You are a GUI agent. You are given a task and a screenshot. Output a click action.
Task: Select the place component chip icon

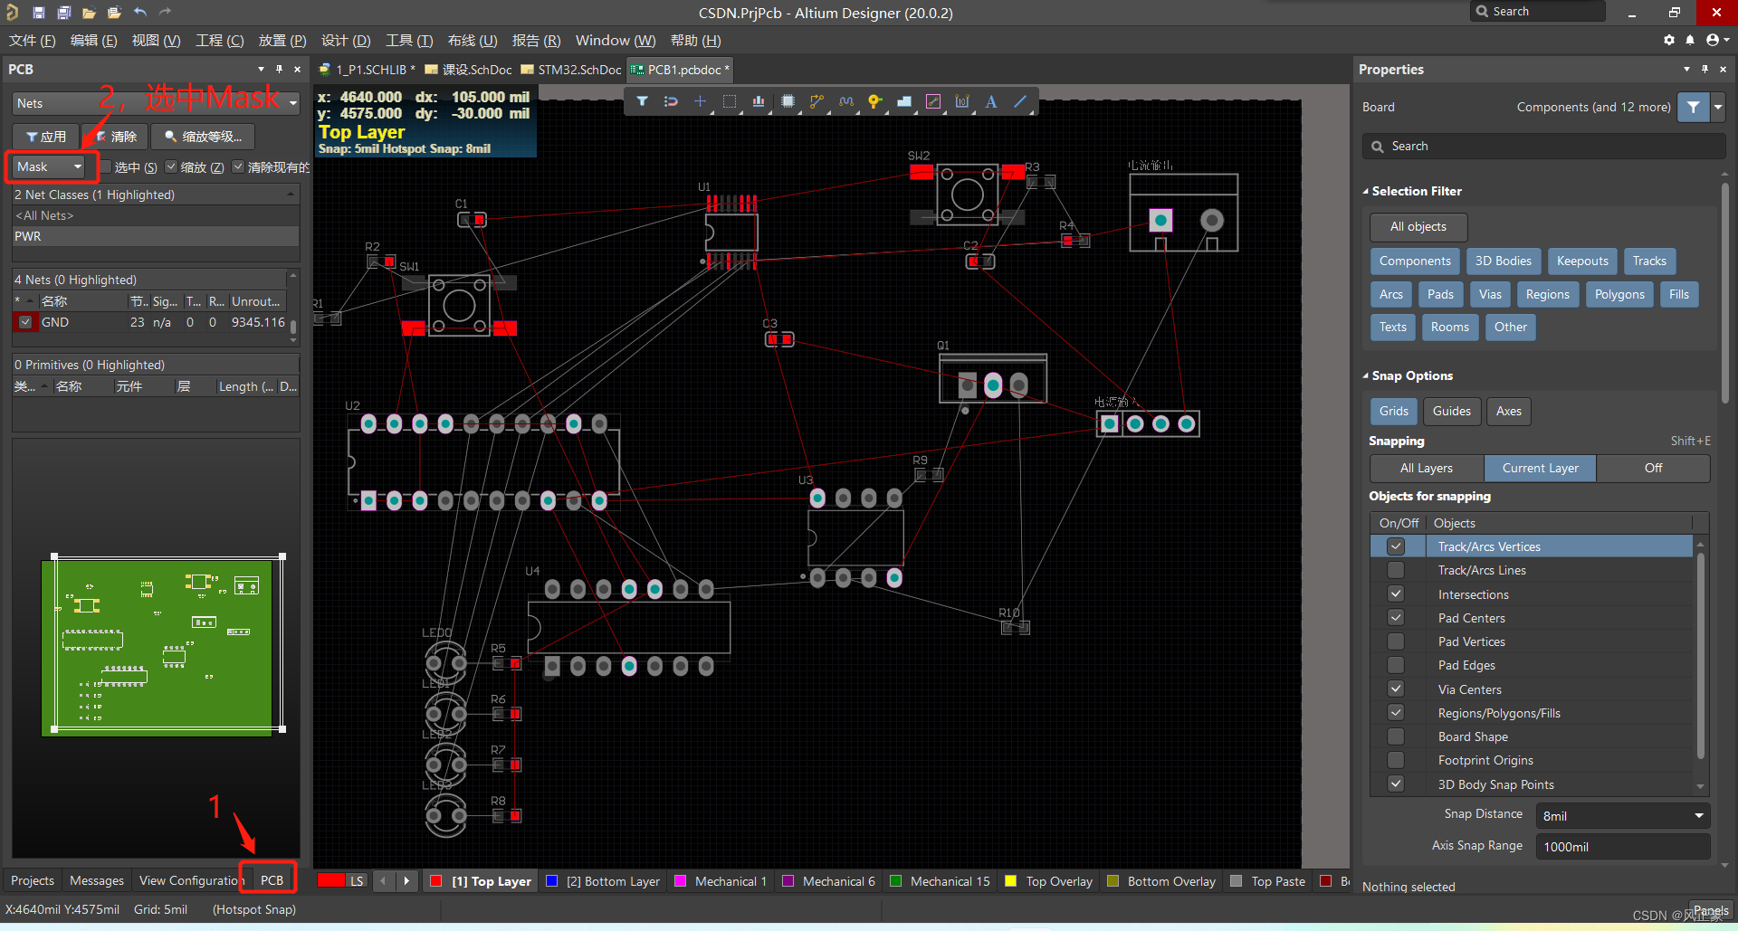click(x=788, y=101)
